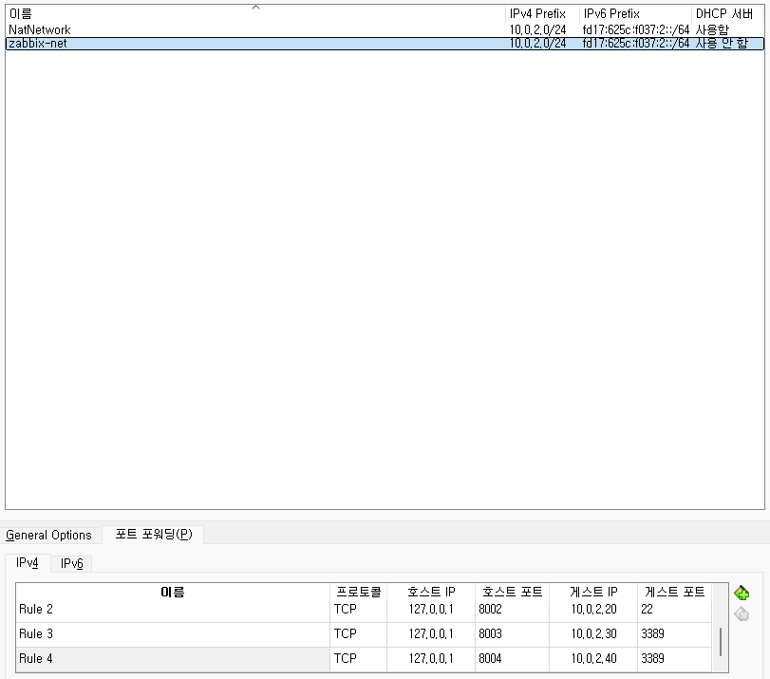Sort networks by IPv6 Prefix header
Screen dimensions: 770x679
(635, 13)
